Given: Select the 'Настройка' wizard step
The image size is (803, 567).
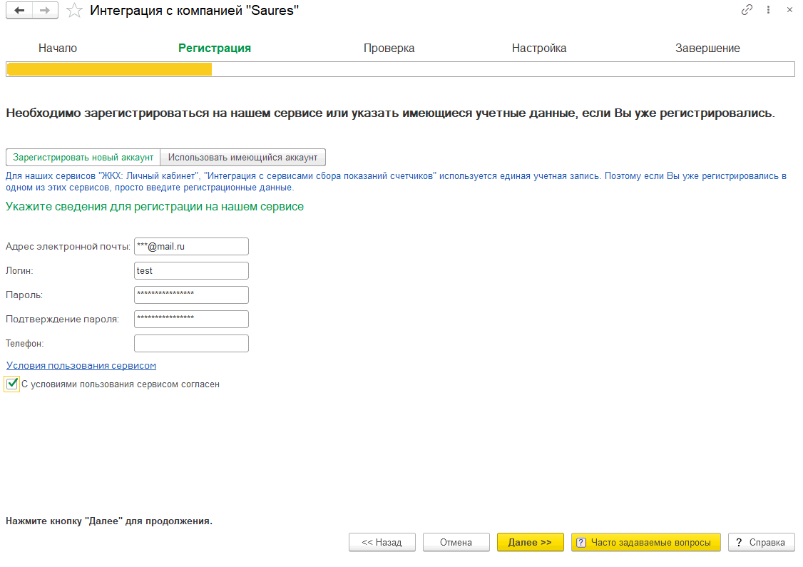Looking at the screenshot, I should tap(539, 48).
